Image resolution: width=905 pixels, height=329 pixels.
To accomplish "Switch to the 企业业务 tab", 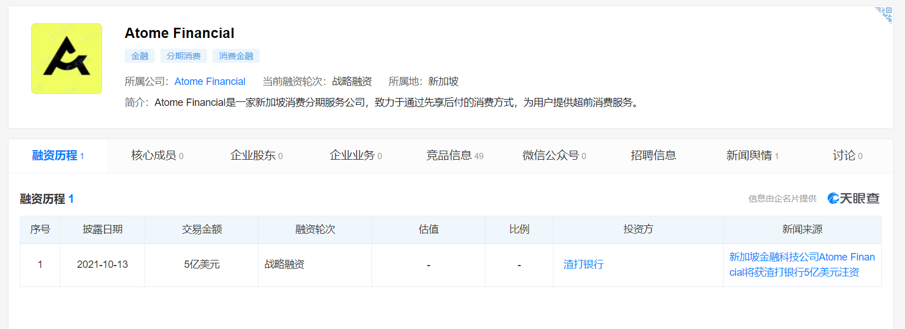I will point(356,156).
